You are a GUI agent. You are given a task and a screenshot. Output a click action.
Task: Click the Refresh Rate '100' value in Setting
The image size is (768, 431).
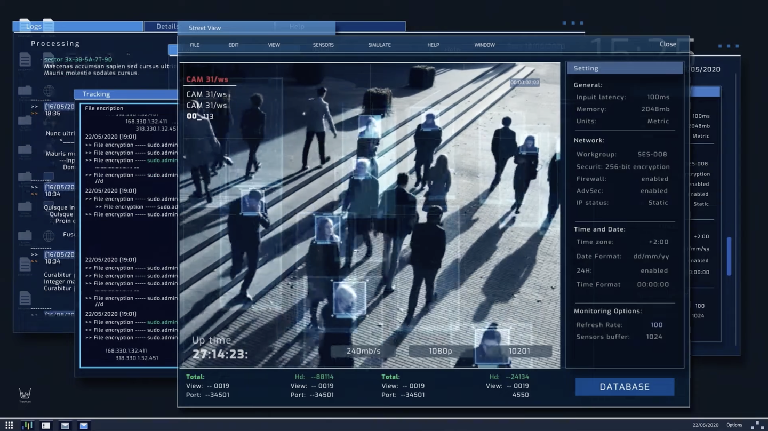pyautogui.click(x=657, y=325)
